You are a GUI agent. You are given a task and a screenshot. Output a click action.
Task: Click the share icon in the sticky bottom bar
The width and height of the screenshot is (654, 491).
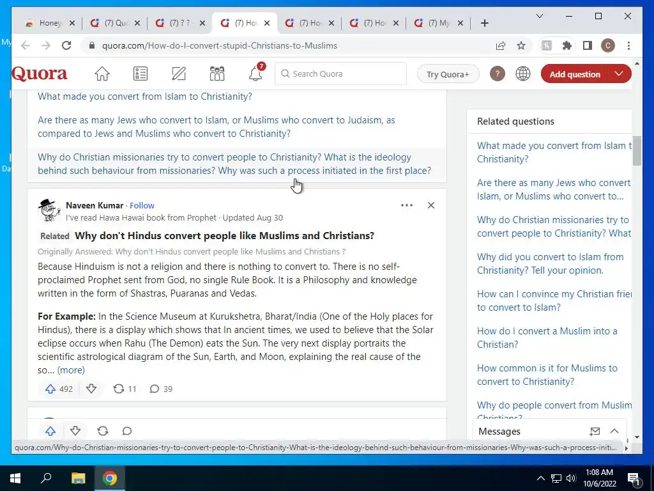pos(103,431)
